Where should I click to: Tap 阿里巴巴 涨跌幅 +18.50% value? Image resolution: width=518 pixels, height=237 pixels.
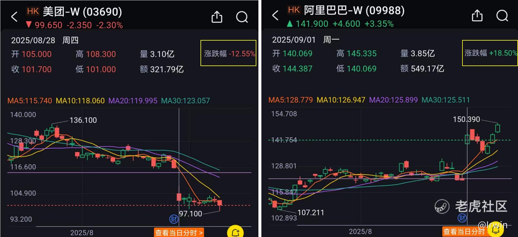pyautogui.click(x=503, y=53)
